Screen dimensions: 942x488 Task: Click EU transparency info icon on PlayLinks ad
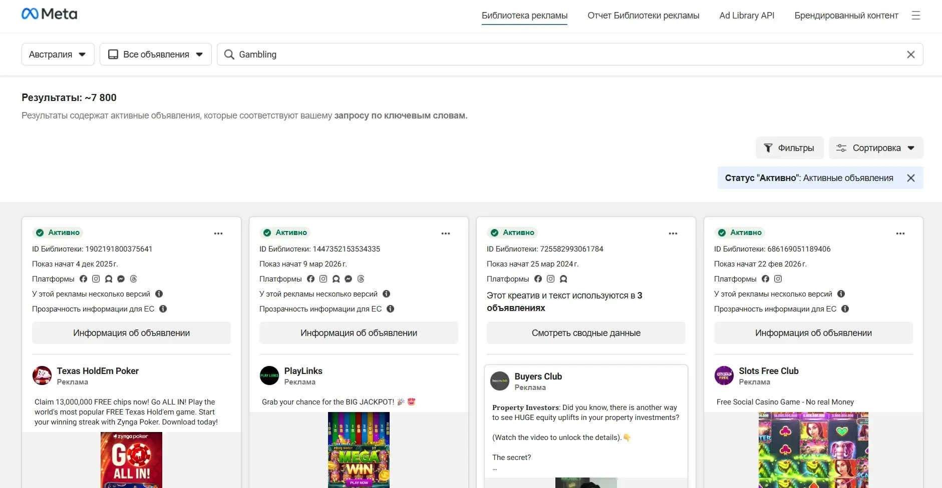click(390, 309)
